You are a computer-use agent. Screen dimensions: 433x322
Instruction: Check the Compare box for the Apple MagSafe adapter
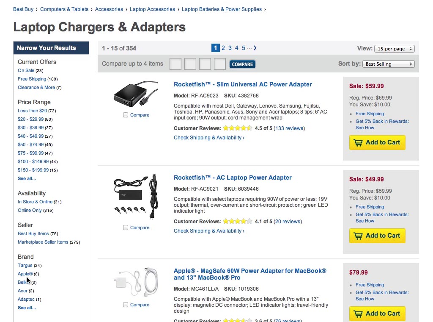126,305
